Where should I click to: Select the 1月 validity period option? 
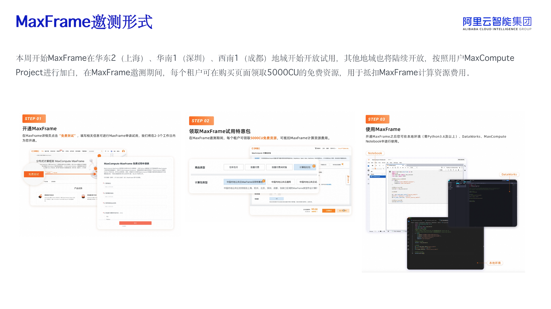tap(277, 199)
